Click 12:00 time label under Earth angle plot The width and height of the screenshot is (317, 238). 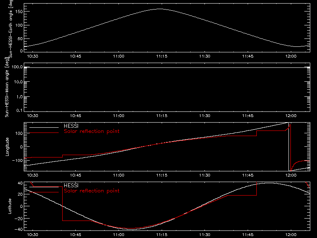coord(291,56)
